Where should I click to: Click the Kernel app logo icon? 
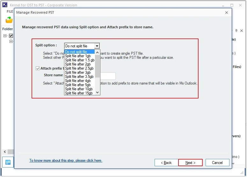click(5, 5)
